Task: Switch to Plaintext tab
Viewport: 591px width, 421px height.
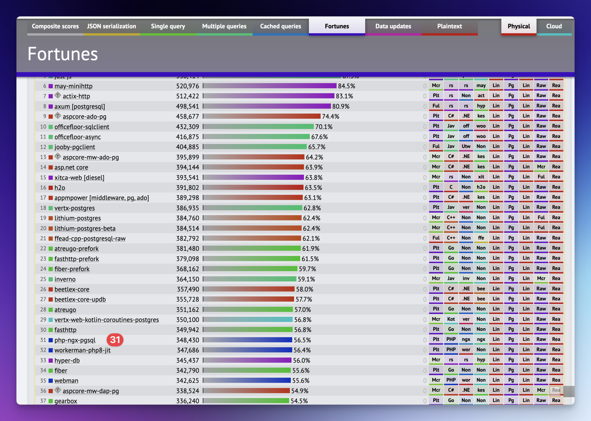Action: 449,26
